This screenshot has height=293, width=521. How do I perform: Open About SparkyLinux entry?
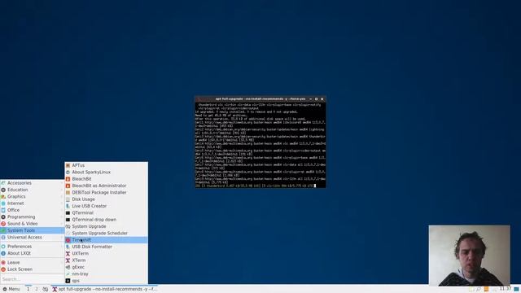tap(107, 172)
